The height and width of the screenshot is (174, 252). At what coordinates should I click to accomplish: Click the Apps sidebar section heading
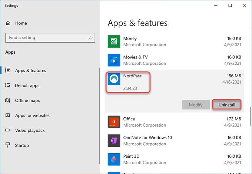pos(10,52)
